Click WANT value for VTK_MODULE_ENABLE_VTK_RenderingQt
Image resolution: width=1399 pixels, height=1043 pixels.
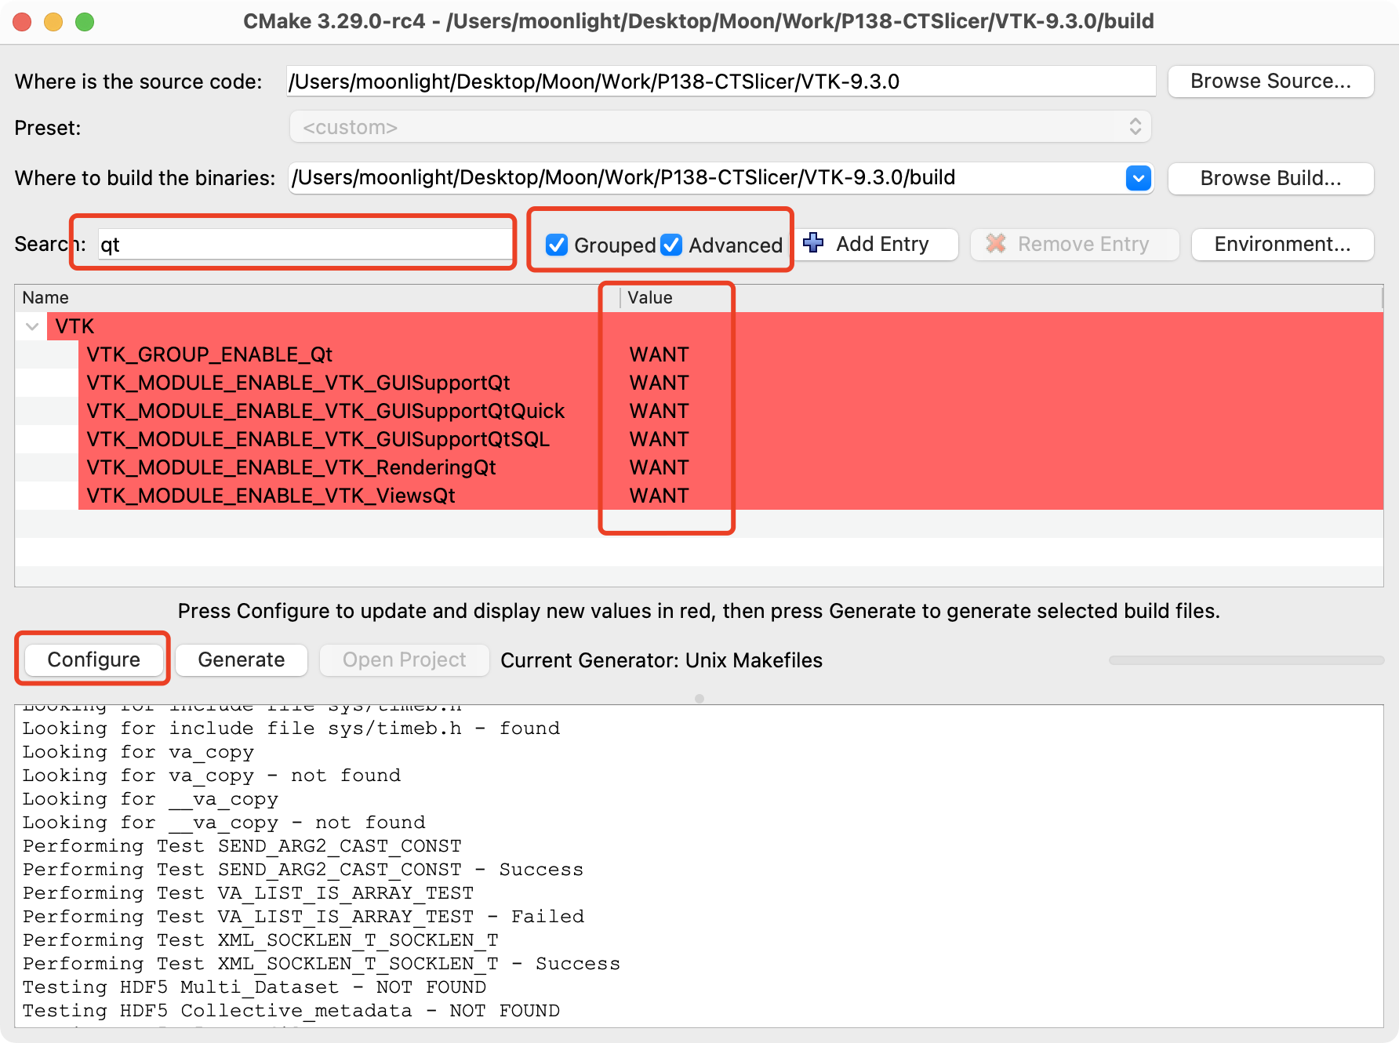click(x=659, y=467)
